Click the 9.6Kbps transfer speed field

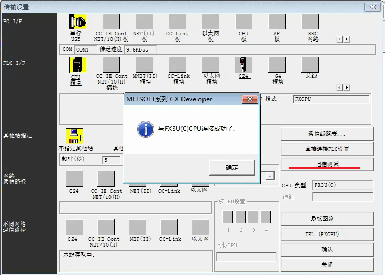pos(140,49)
